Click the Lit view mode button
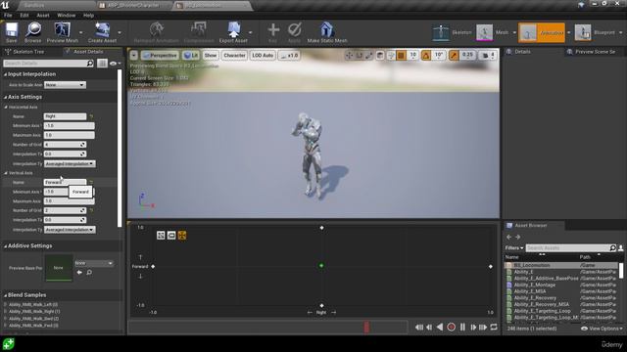The image size is (627, 352). pyautogui.click(x=191, y=56)
